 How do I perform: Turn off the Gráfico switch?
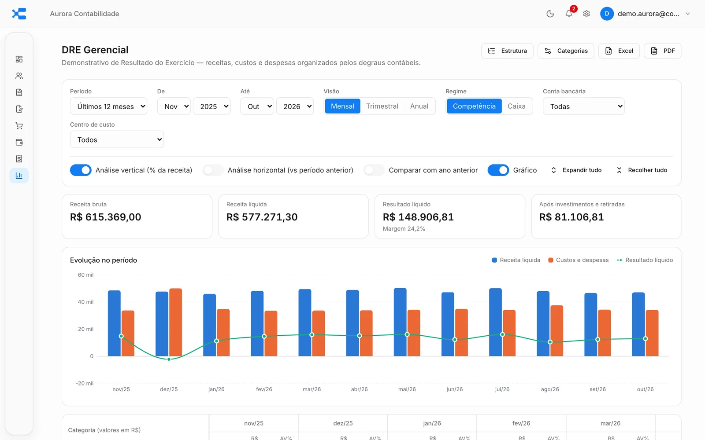click(498, 170)
